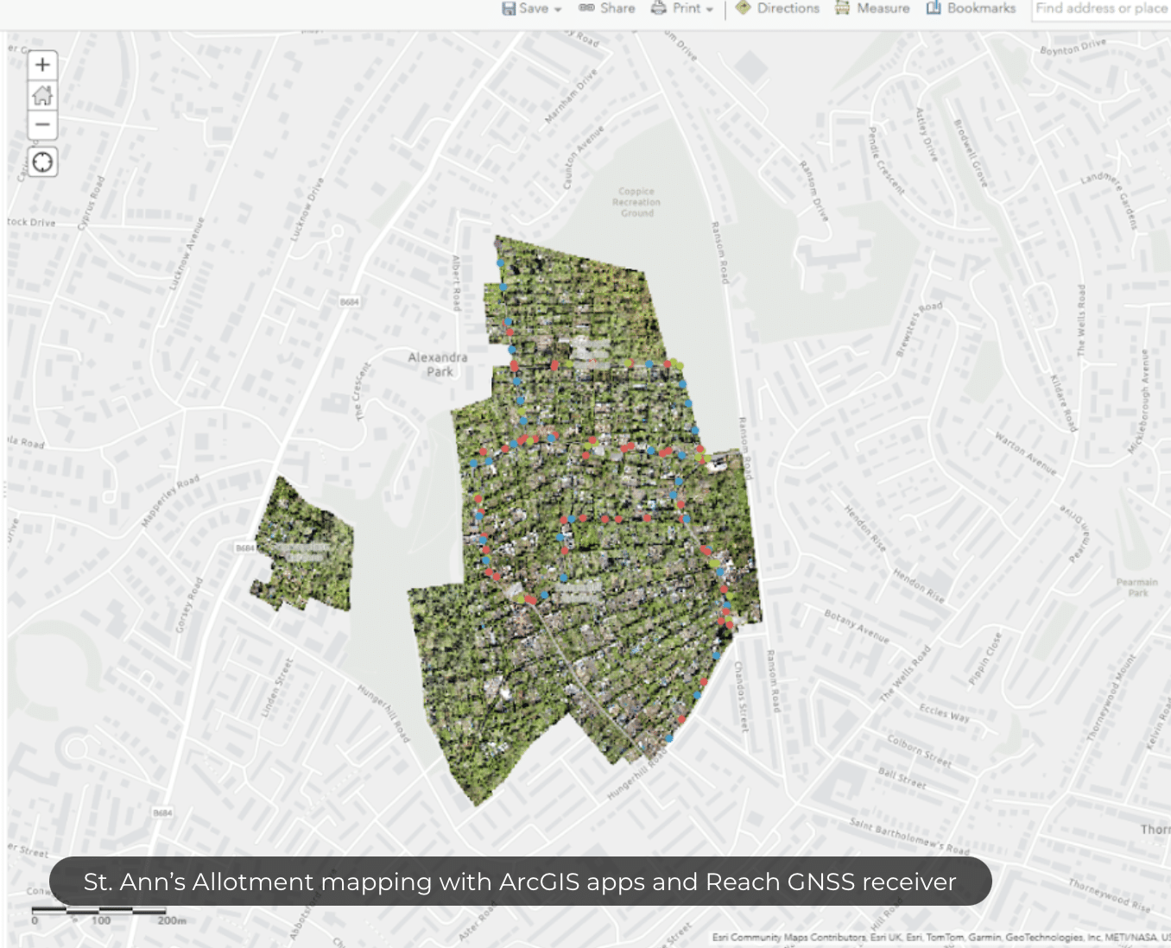Activate the find my location button

click(x=42, y=162)
